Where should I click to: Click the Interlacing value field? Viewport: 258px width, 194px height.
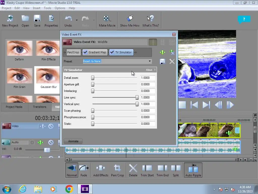tap(148, 91)
